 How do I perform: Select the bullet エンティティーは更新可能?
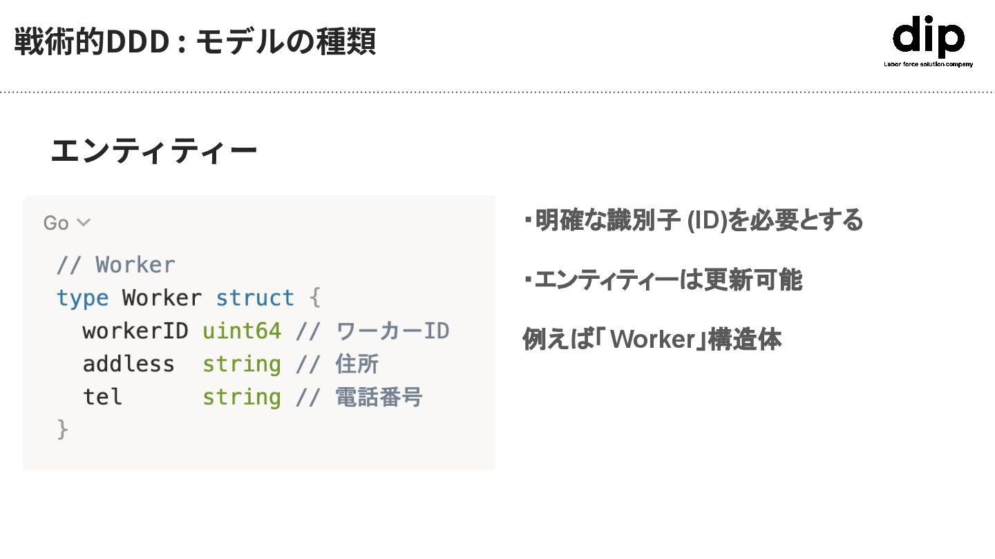[663, 280]
